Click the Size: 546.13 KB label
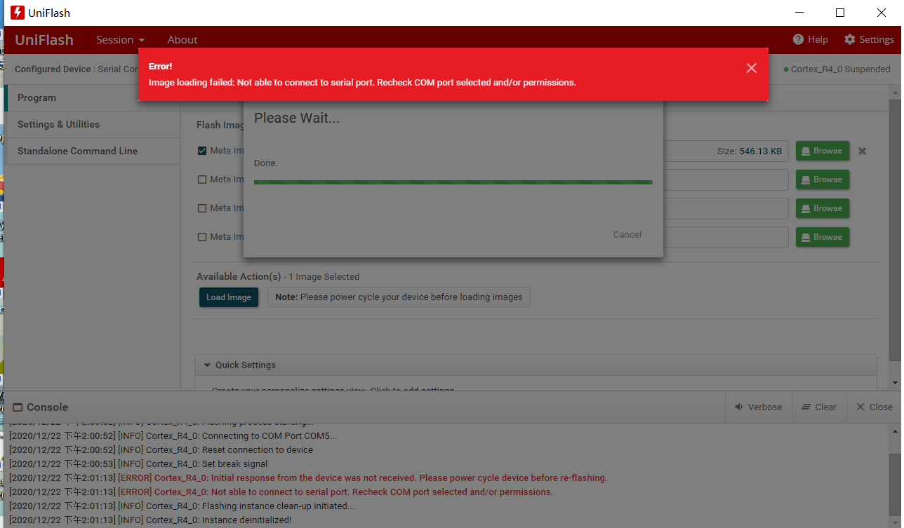Viewport: 904px width, 528px height. pyautogui.click(x=750, y=151)
